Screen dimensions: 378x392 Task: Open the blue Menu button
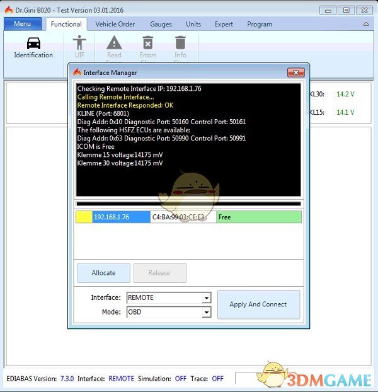(23, 24)
